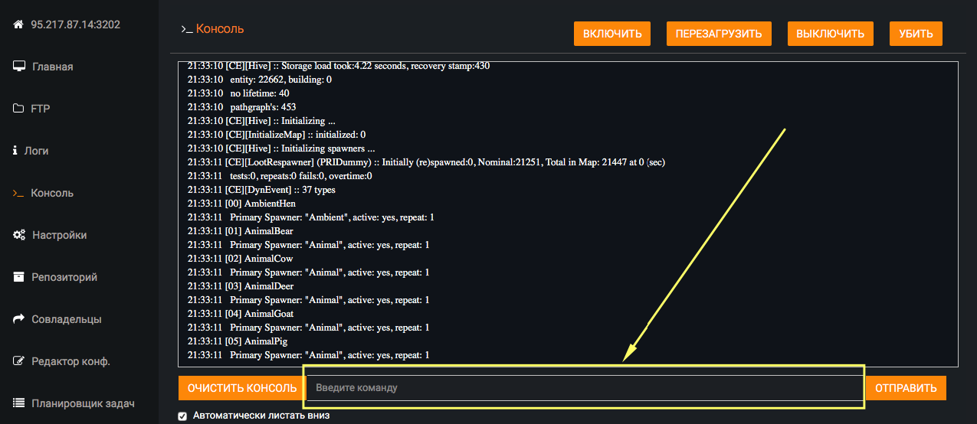Viewport: 977px width, 424px height.
Task: Click the edit icon for Редактор конф.
Action: tap(19, 361)
